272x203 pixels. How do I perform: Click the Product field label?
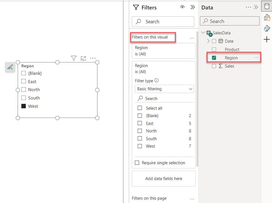[232, 50]
